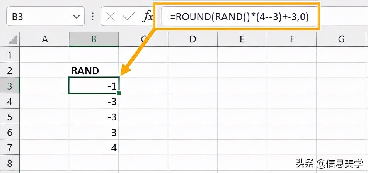Select column D header
This screenshot has width=368, height=173.
point(193,39)
